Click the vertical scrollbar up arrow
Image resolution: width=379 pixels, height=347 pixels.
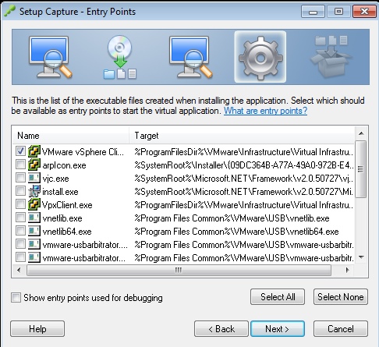pos(361,133)
